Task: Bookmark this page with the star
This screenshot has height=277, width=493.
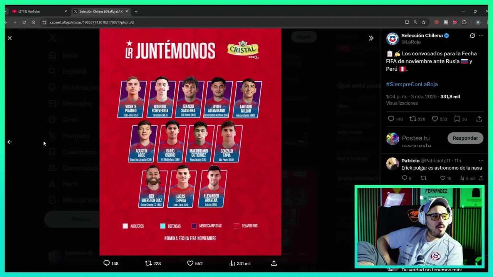Action: [x=424, y=22]
